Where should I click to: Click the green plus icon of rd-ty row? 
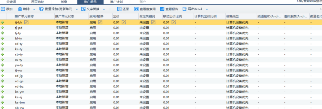[3, 43]
